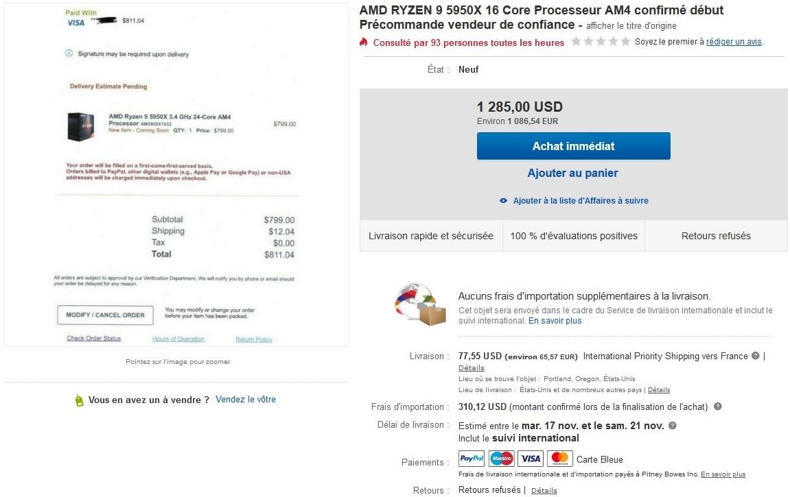Screen dimensions: 790x497
Task: Click the green sell tag icon
Action: pyautogui.click(x=80, y=400)
